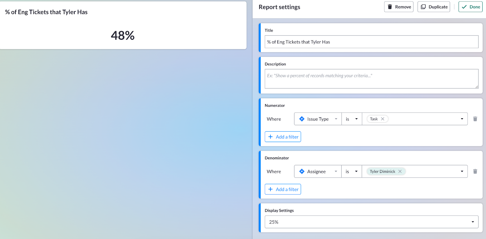Click the copy icon inside the Duplicate button
This screenshot has height=239, width=486.
pyautogui.click(x=423, y=7)
